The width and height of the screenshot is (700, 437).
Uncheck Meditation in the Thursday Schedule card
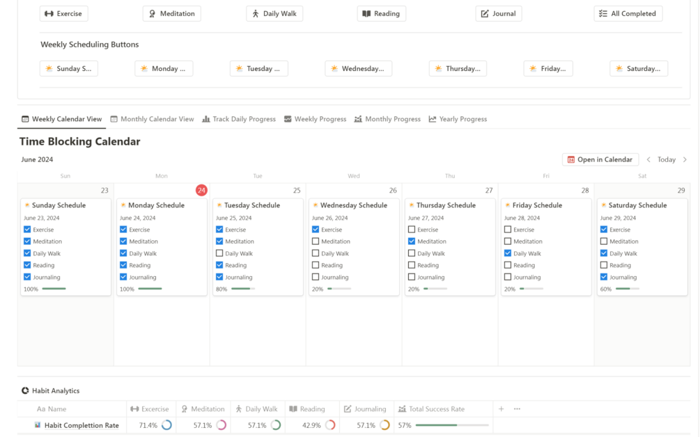(x=412, y=241)
